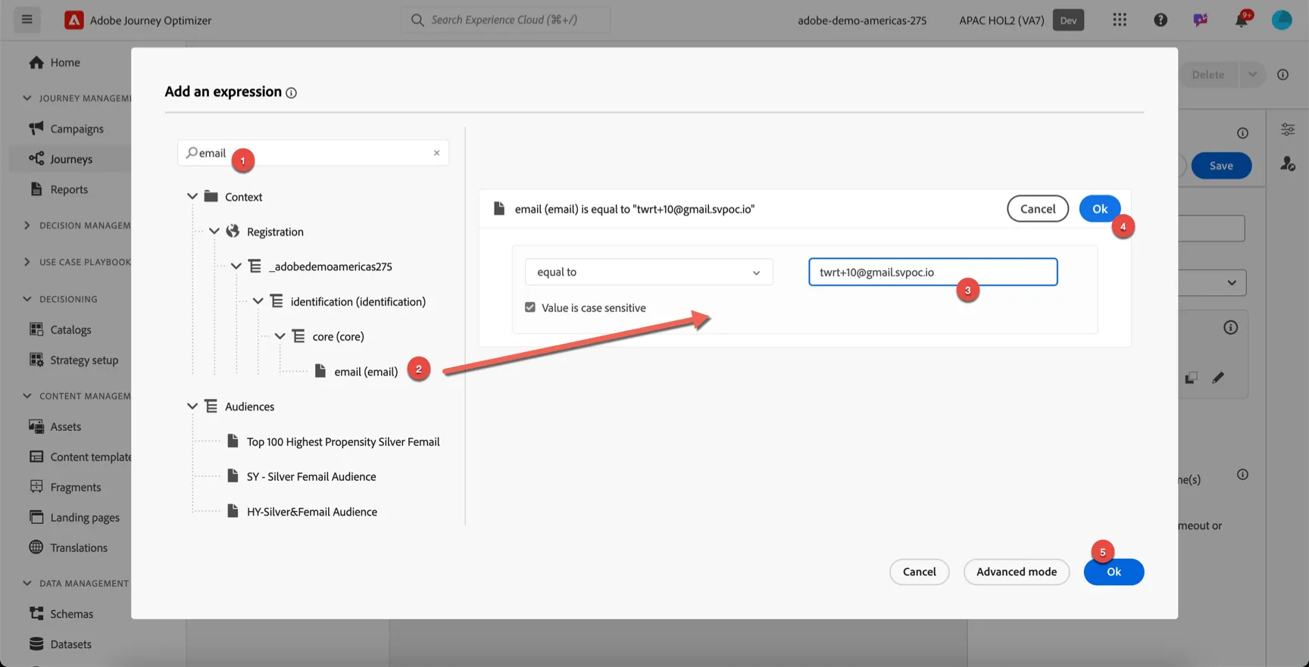Open the user profile avatar

[1282, 20]
